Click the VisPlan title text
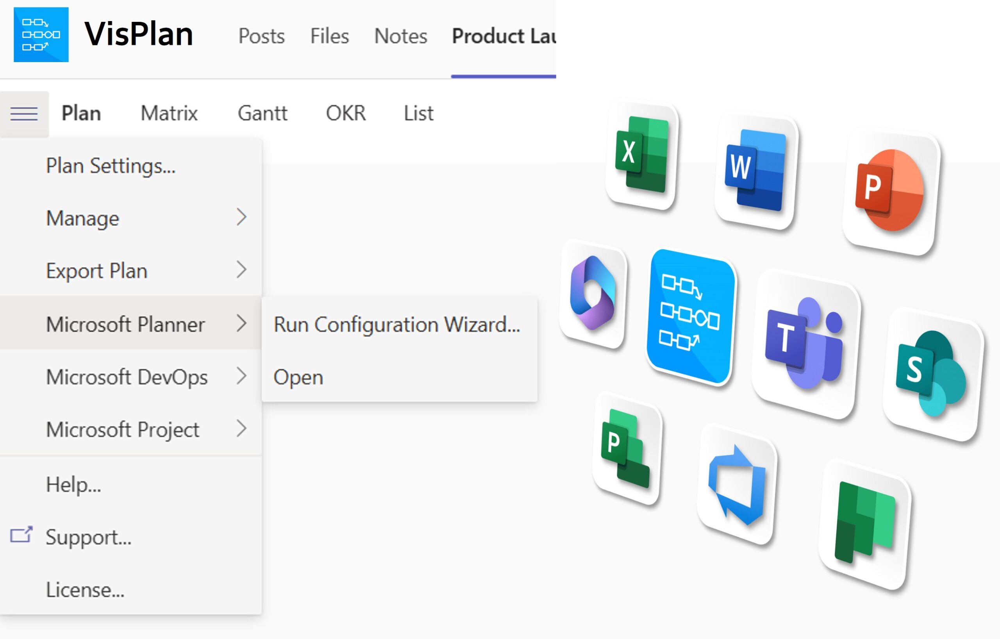1000x639 pixels. [x=139, y=34]
